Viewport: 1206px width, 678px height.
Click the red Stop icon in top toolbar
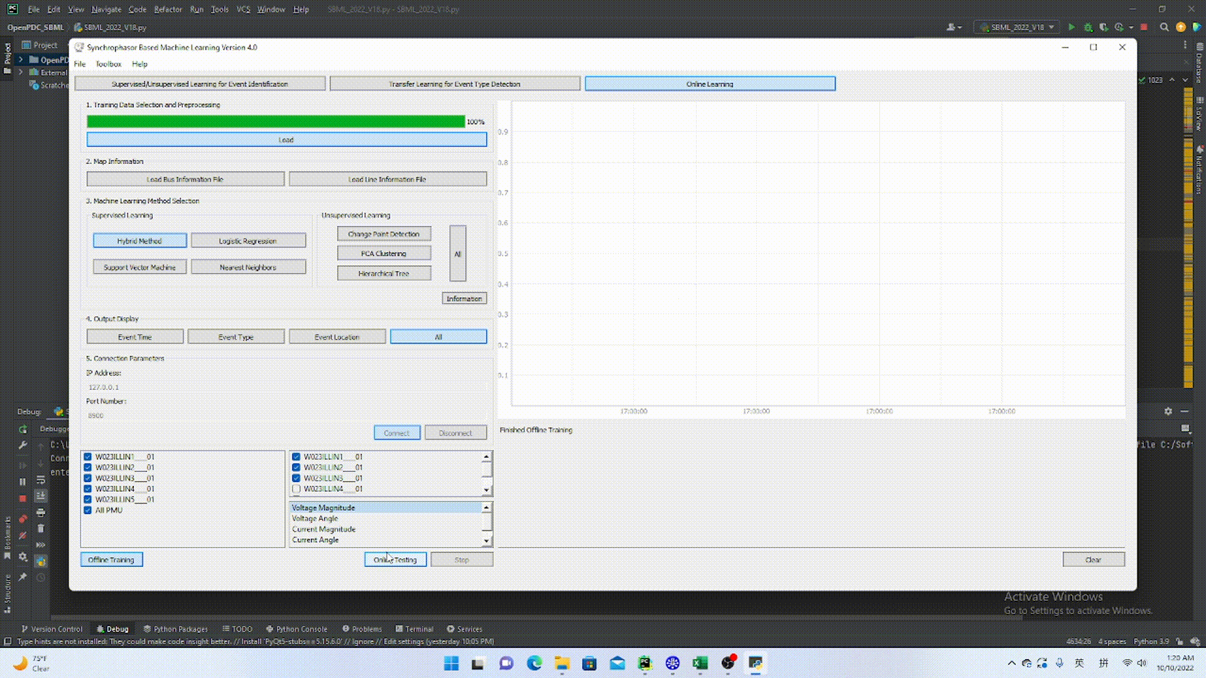pos(1144,27)
